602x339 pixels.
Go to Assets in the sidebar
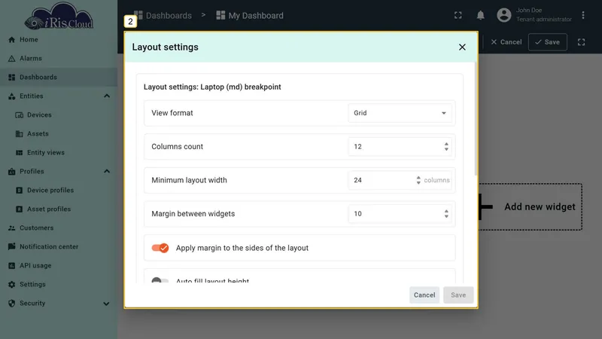point(38,134)
